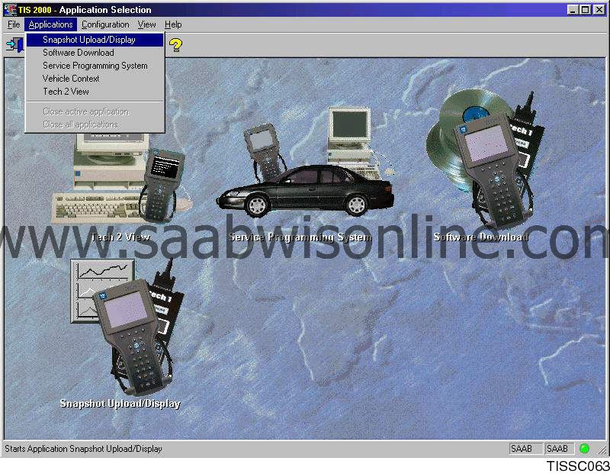
Task: Click the exit door toolbar icon
Action: click(14, 44)
